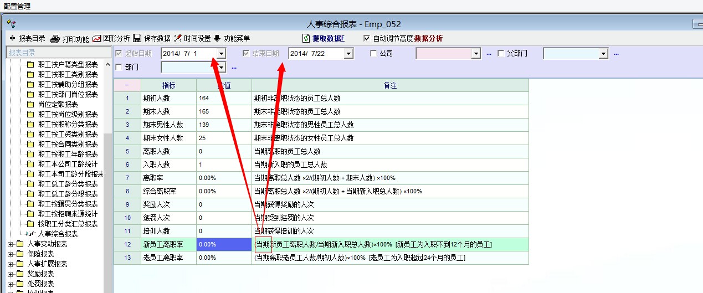The width and height of the screenshot is (703, 293).
Task: Select 人事综合报表 in the report tree
Action: pos(58,234)
